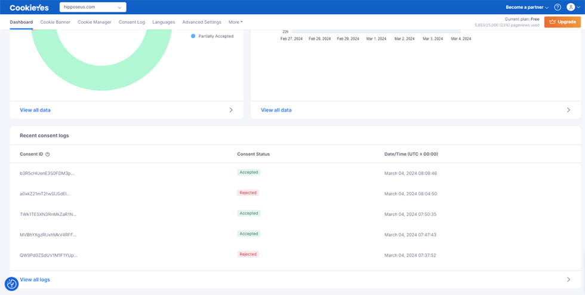The height and width of the screenshot is (295, 585).
Task: Click the View all logs link
Action: click(35, 279)
